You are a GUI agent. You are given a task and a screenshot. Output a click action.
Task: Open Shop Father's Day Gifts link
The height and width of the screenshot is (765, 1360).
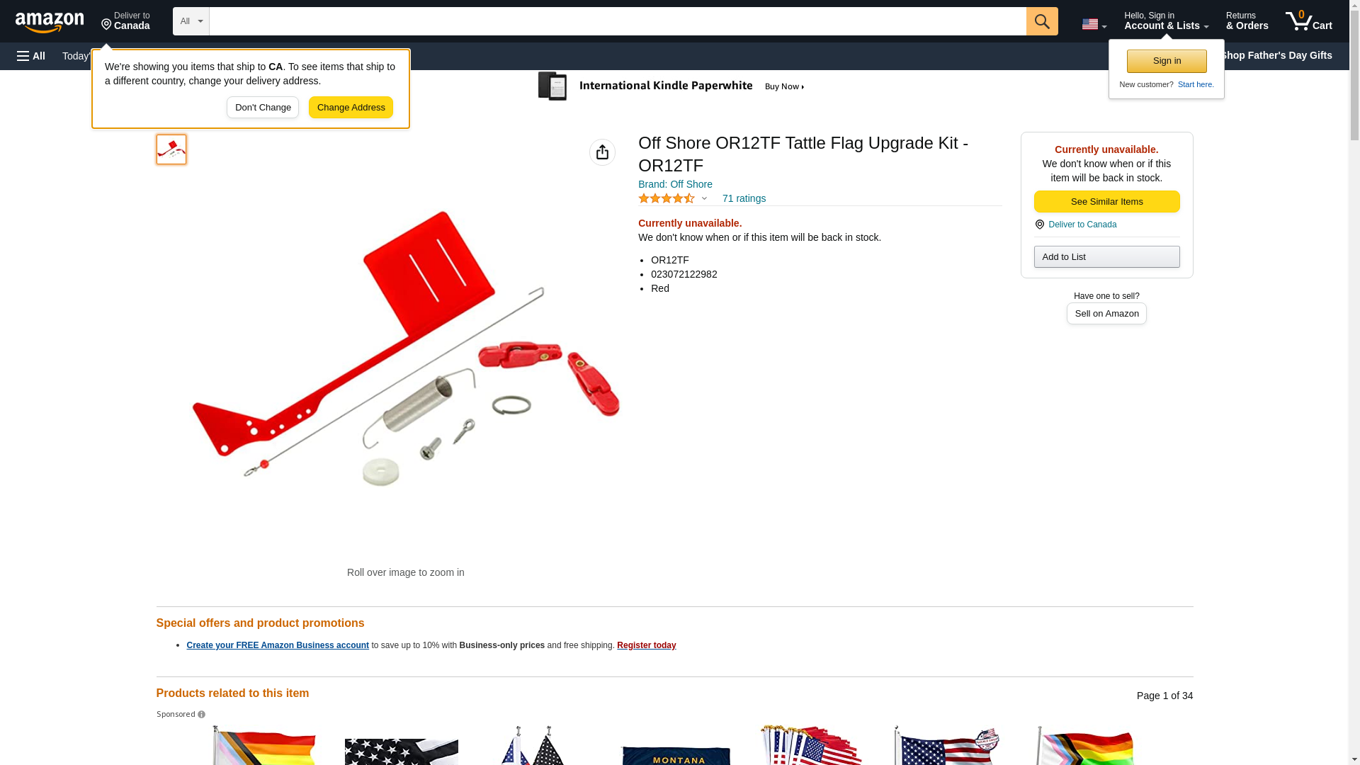point(1275,55)
